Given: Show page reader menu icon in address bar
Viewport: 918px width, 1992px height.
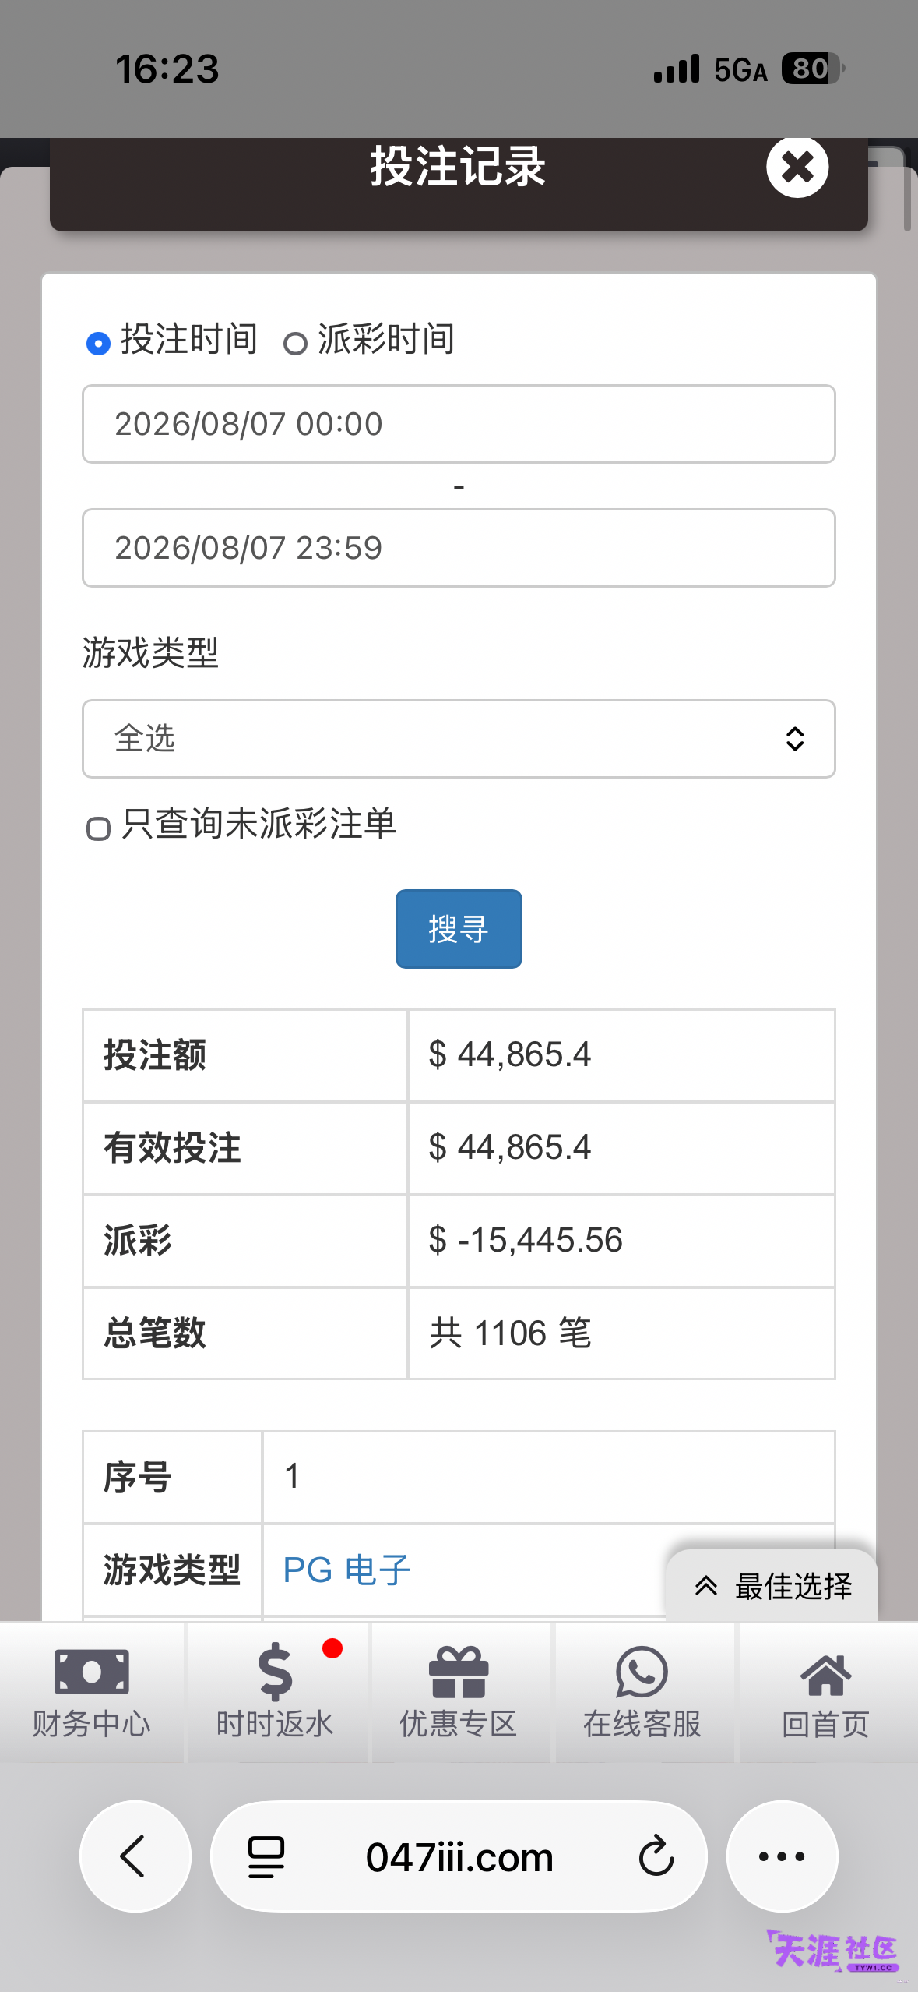Looking at the screenshot, I should click(x=266, y=1857).
